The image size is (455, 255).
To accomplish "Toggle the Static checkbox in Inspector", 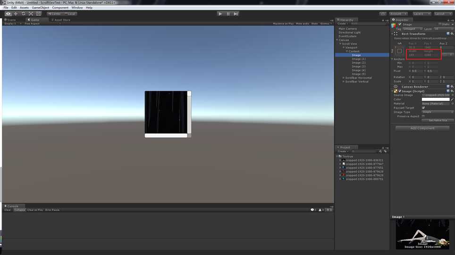I will pos(440,25).
